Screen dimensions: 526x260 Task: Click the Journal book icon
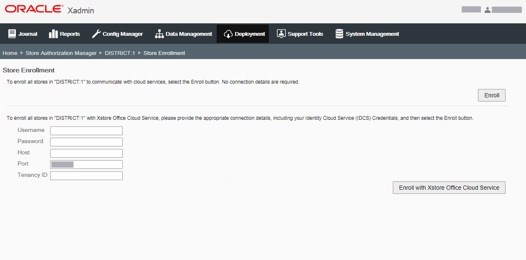(12, 34)
